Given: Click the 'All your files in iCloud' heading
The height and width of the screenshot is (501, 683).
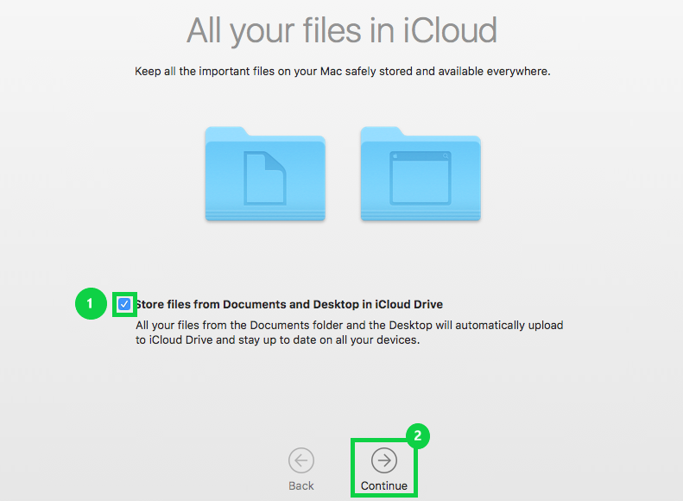Looking at the screenshot, I should click(342, 30).
